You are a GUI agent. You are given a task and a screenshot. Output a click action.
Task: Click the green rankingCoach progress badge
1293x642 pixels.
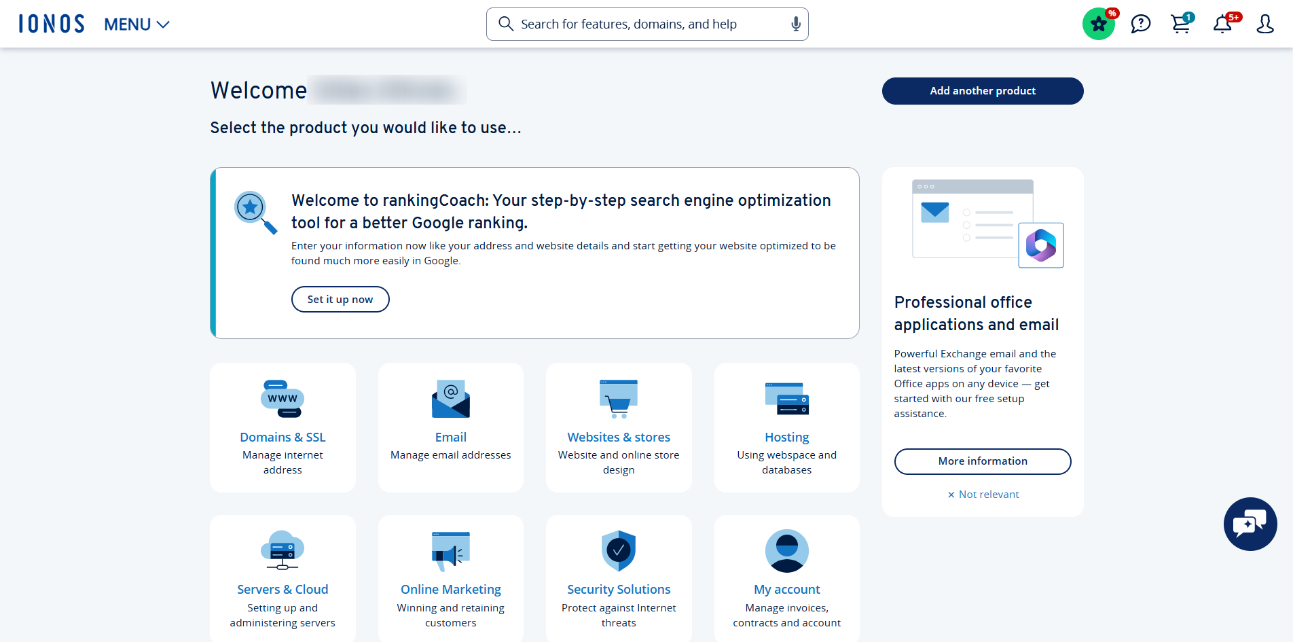point(1099,24)
